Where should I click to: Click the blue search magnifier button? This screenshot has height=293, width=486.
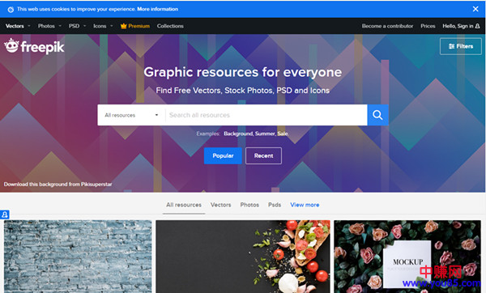pyautogui.click(x=377, y=115)
